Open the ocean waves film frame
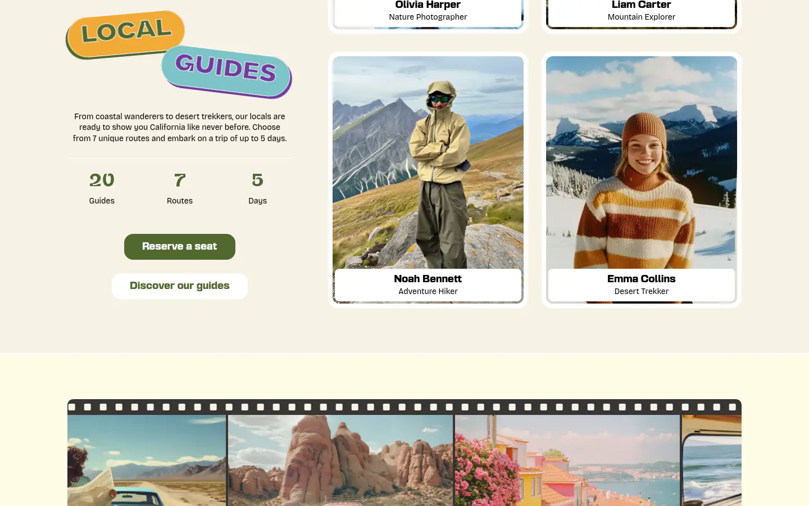Screen dimensions: 809x506 click(x=712, y=460)
